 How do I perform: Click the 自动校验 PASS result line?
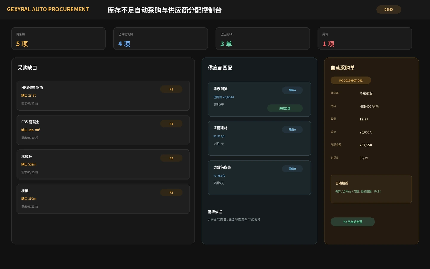pyautogui.click(x=358, y=192)
